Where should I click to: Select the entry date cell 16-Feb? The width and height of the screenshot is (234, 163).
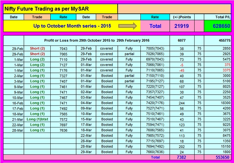coord(14,103)
